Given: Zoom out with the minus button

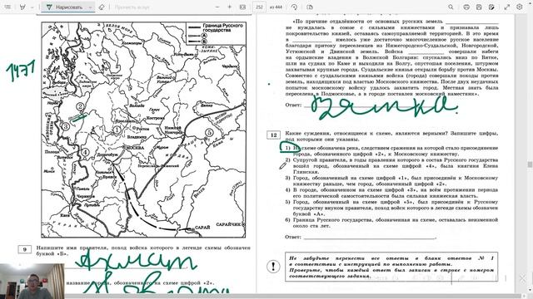Looking at the screenshot, I should point(217,7).
